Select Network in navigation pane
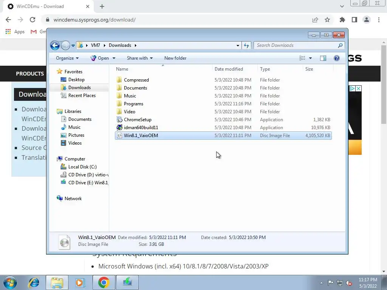This screenshot has width=387, height=290. pyautogui.click(x=73, y=199)
